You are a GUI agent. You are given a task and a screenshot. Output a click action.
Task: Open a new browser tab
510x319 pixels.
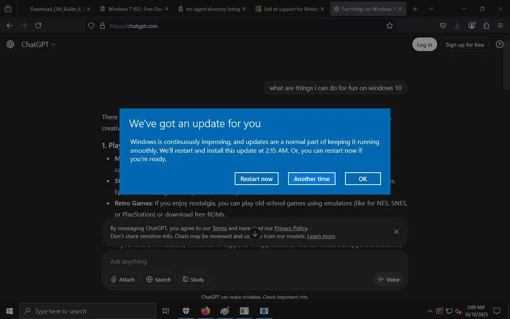(x=415, y=9)
